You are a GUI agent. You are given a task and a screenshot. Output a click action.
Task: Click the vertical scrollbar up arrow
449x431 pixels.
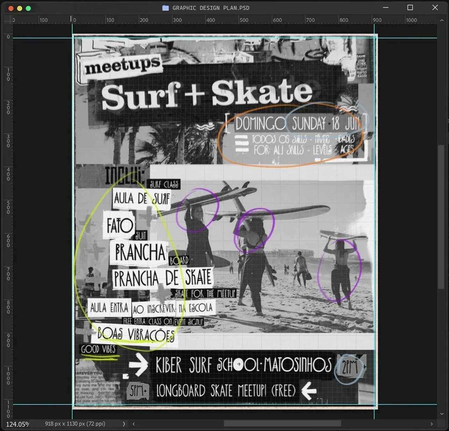click(x=442, y=20)
